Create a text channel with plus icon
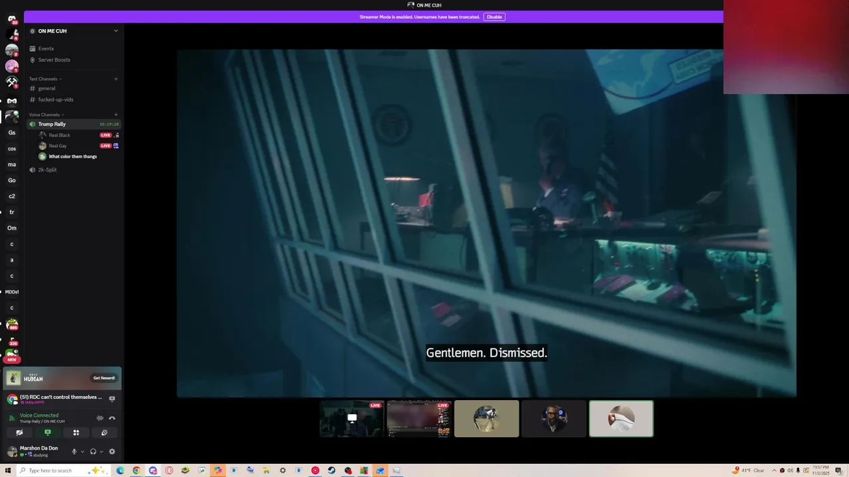849x477 pixels. 115,79
